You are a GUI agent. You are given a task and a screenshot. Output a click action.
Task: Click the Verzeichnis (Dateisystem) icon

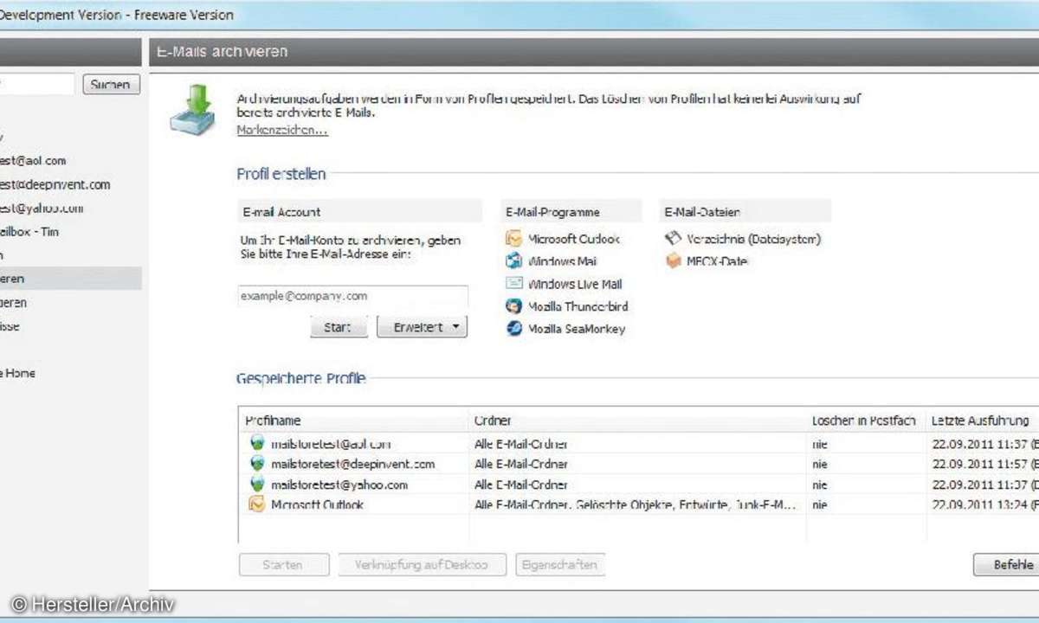(x=674, y=239)
